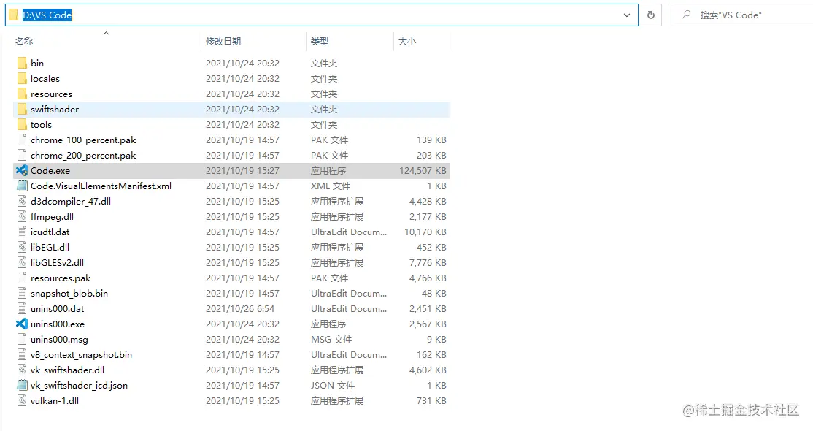813x431 pixels.
Task: Sort by the 大小 column header
Action: (407, 41)
